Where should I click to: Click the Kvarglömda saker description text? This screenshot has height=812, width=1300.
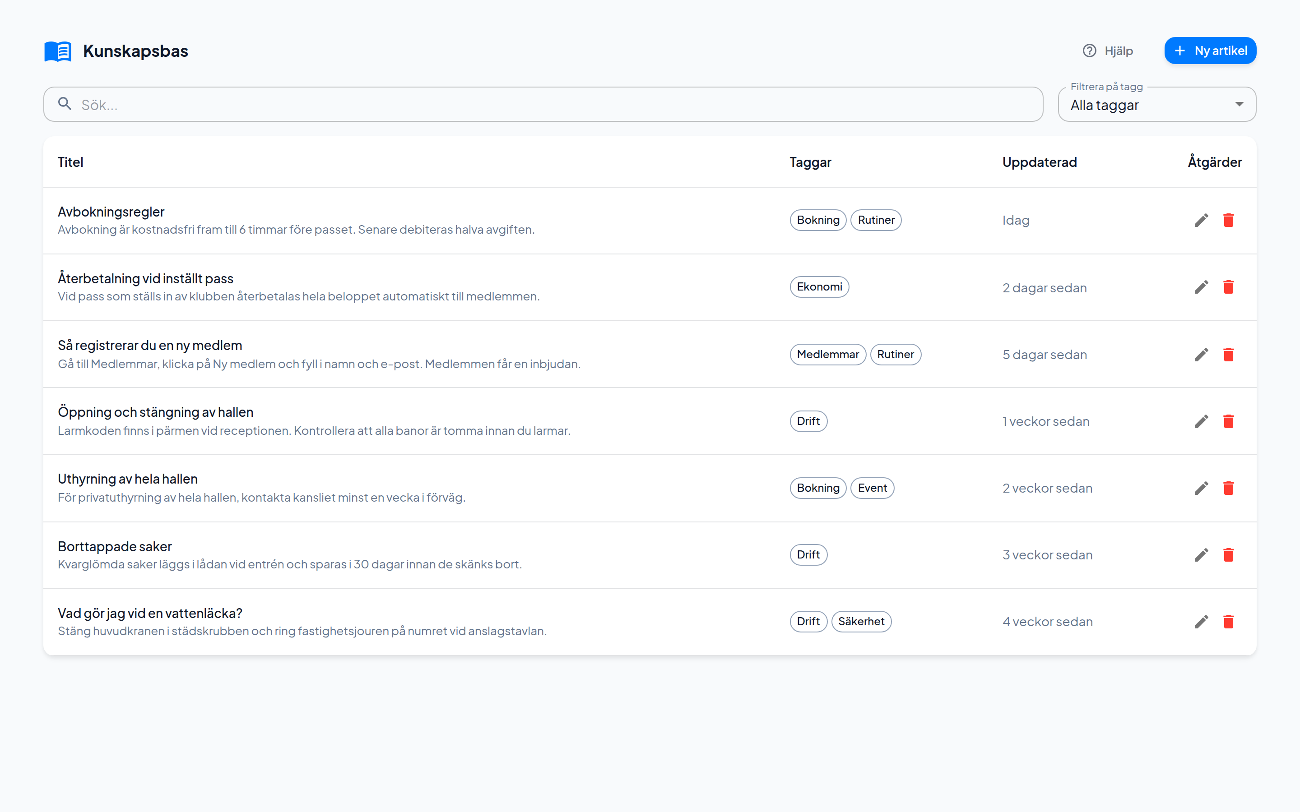click(290, 564)
